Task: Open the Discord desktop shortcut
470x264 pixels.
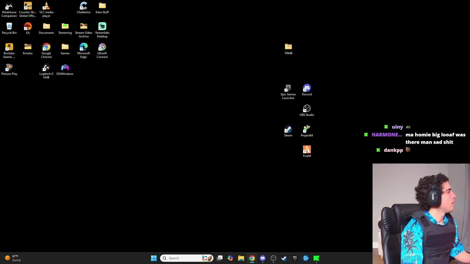Action: (307, 90)
